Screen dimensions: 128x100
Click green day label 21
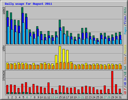[x=82, y=97]
